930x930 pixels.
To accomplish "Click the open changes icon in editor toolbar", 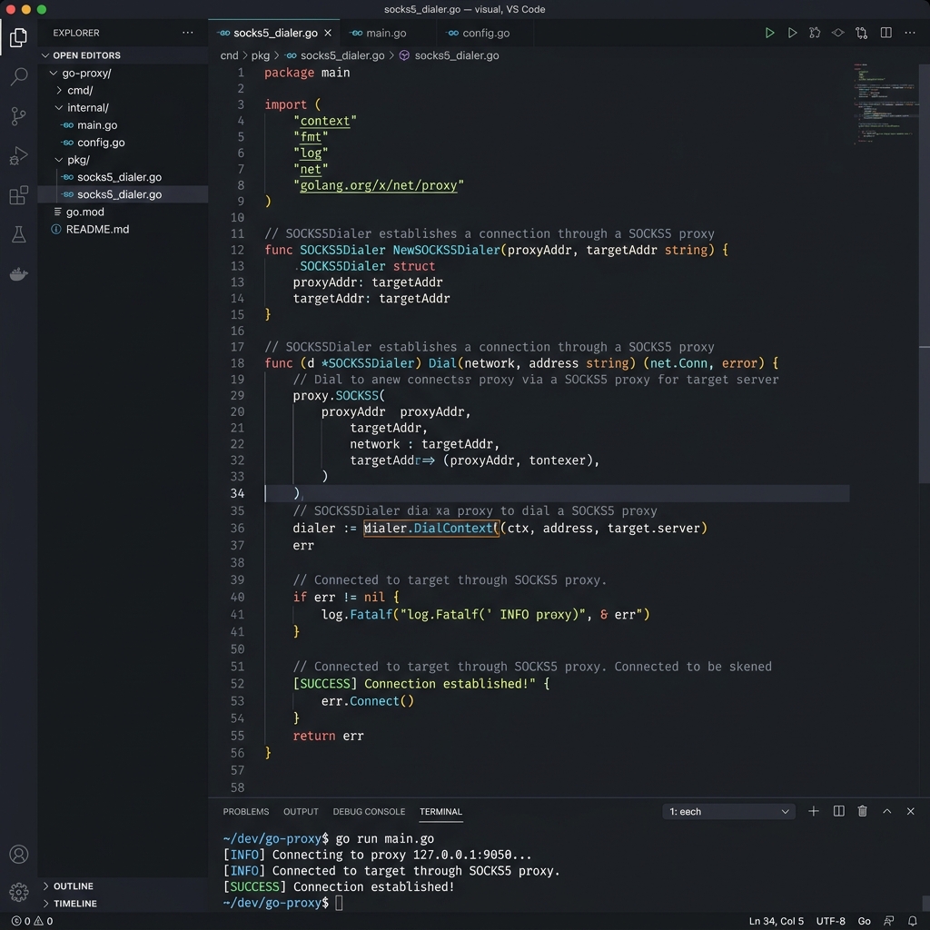I will [x=861, y=33].
